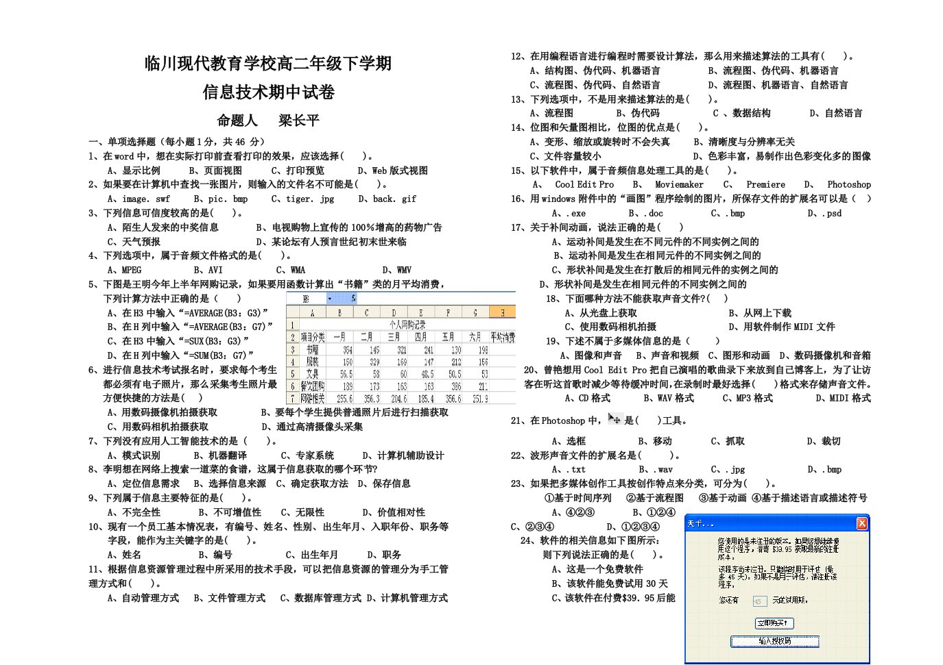This screenshot has height=665, width=943.
Task: Click the 三月 column heading cell
Action: pos(394,337)
